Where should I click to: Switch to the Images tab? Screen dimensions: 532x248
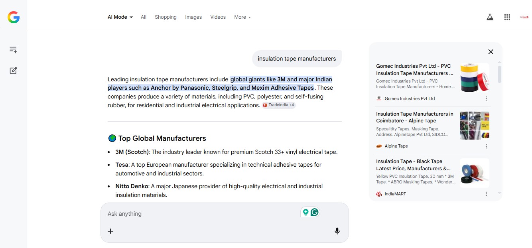tap(193, 17)
